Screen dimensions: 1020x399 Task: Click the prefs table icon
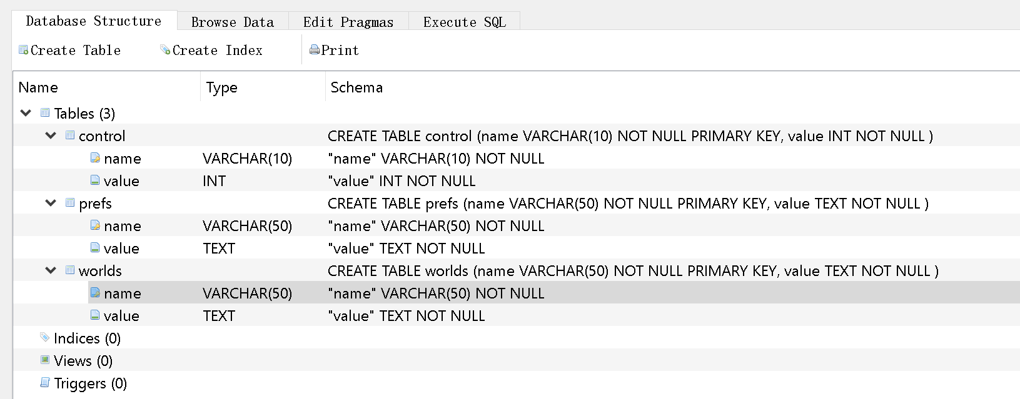point(70,202)
